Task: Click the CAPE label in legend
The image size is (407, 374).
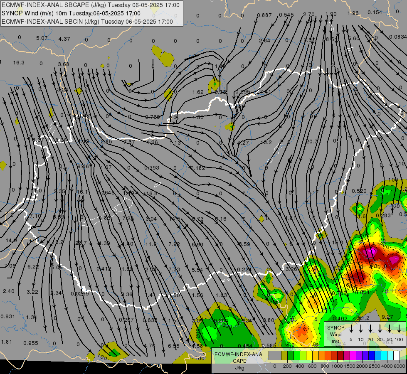Action: click(x=239, y=361)
